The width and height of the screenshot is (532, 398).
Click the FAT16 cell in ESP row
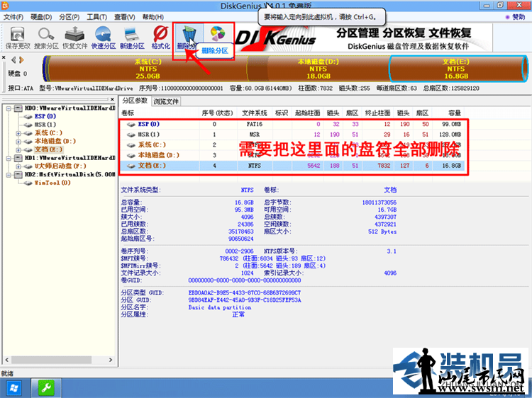(x=255, y=125)
